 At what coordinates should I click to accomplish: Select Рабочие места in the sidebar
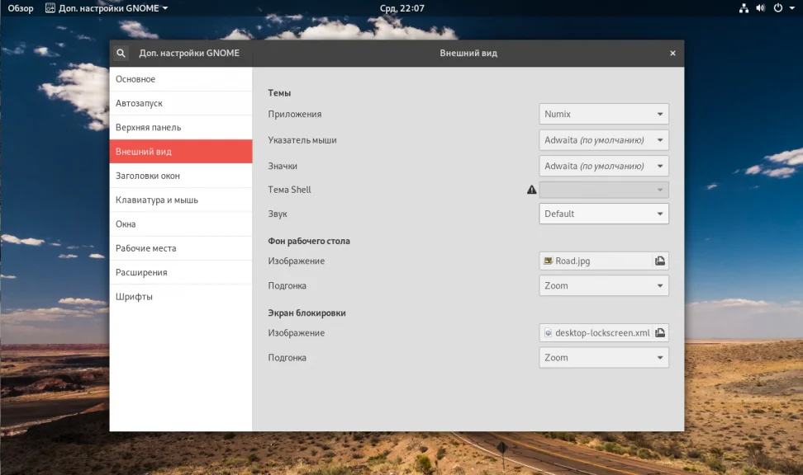coord(181,248)
